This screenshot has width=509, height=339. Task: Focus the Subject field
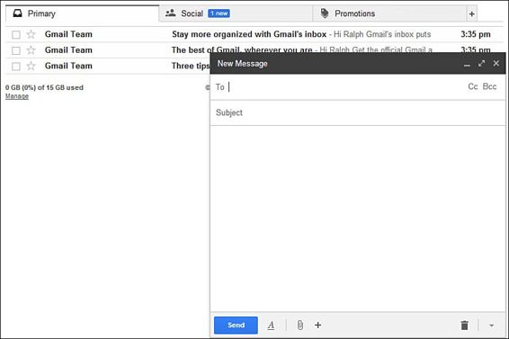coord(358,112)
